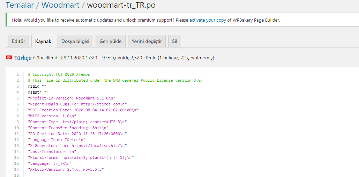Open the Temalar breadcrumb link
The height and width of the screenshot is (177, 359).
pos(20,5)
